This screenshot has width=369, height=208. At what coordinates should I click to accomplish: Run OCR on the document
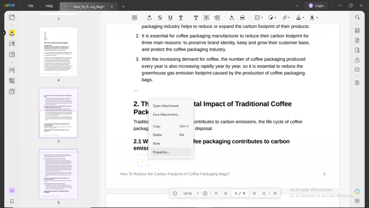click(x=357, y=31)
